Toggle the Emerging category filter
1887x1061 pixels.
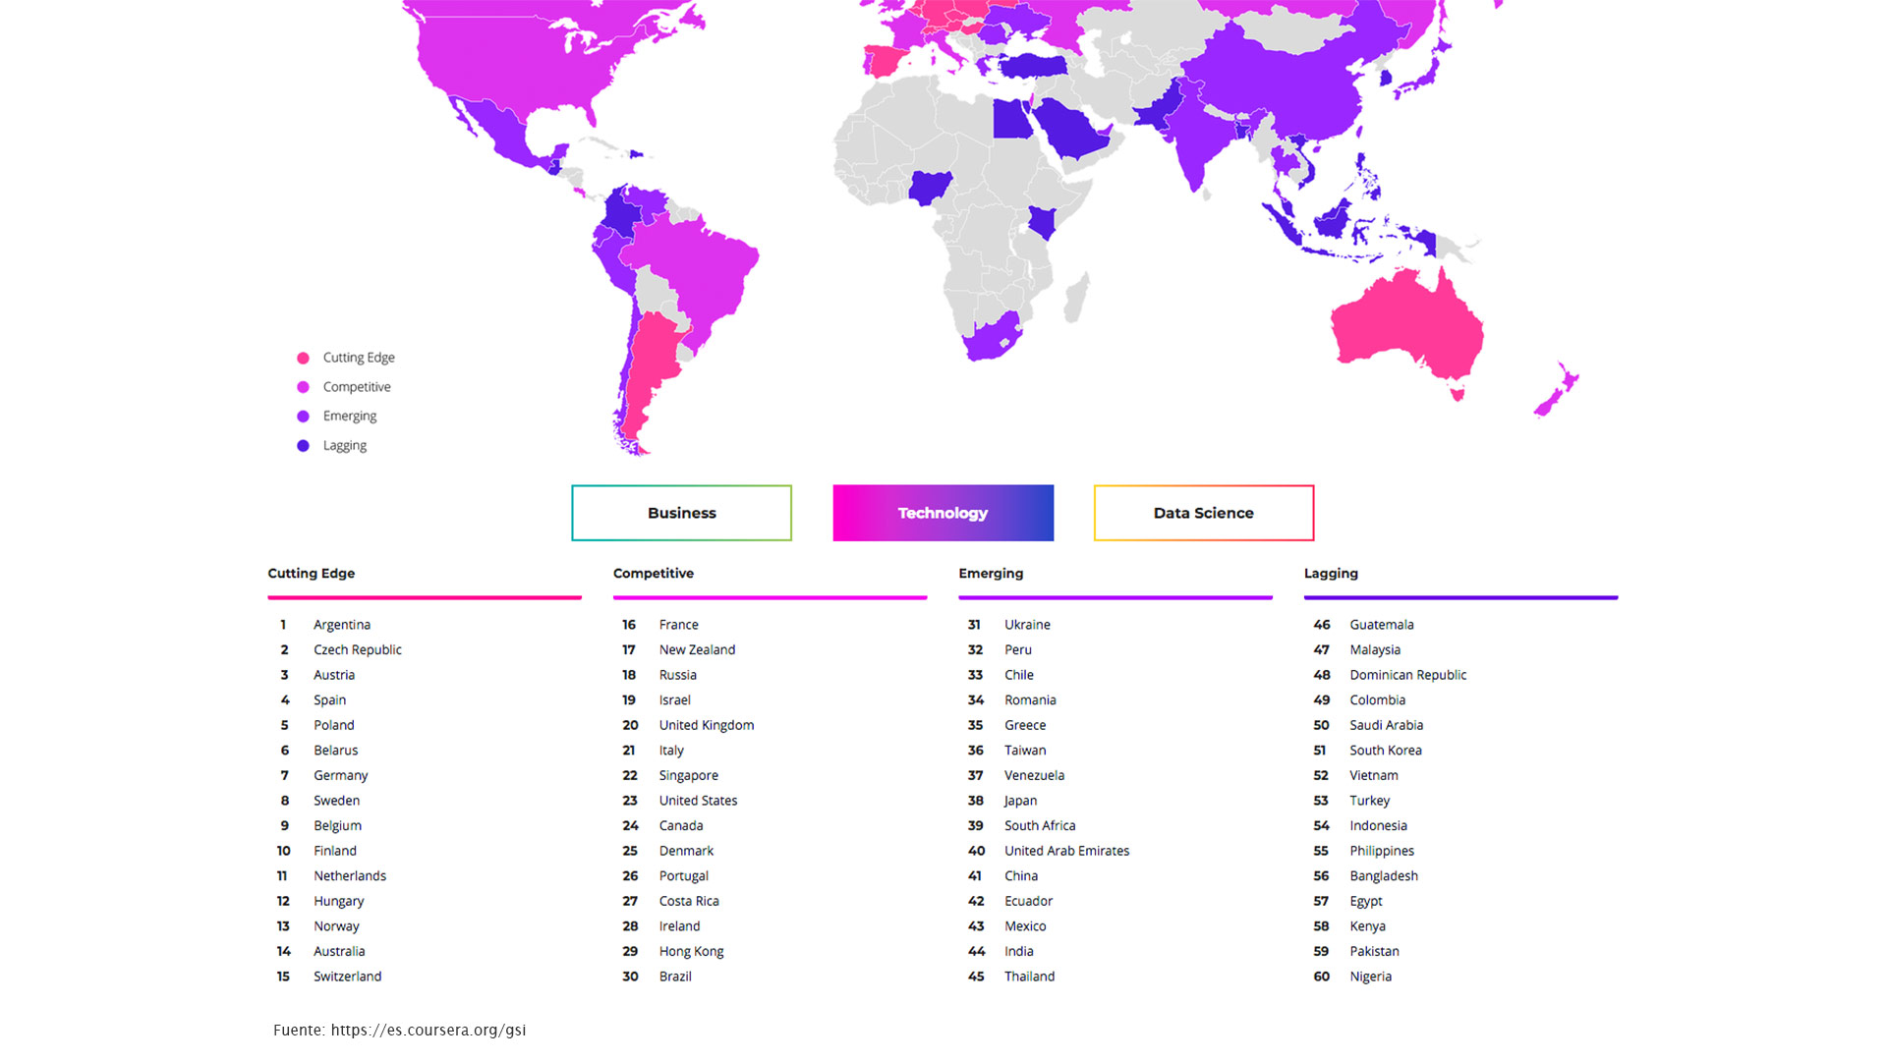click(991, 574)
